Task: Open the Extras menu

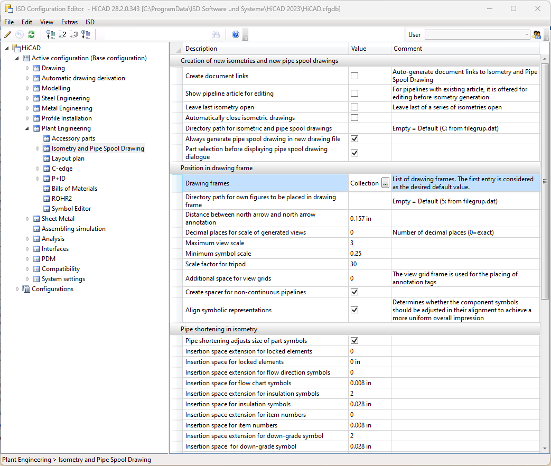Action: [69, 22]
